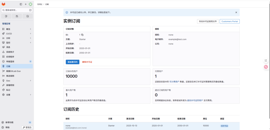The height and width of the screenshot is (130, 270).
Task: Go to 系统钩子 in sidebar
Action: click(10, 52)
